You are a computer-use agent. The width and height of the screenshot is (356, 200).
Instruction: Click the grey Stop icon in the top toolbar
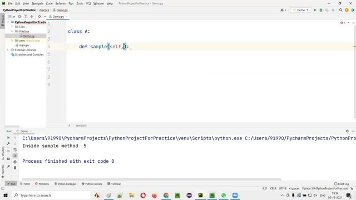(333, 10)
